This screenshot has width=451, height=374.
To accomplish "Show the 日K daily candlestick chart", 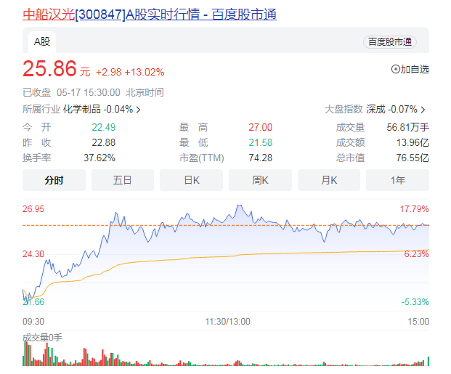I will click(192, 180).
